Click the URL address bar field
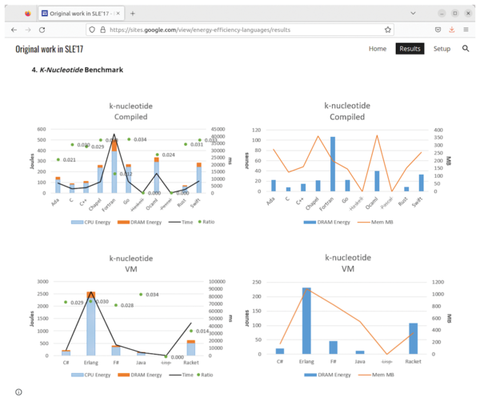The image size is (480, 410). [240, 30]
